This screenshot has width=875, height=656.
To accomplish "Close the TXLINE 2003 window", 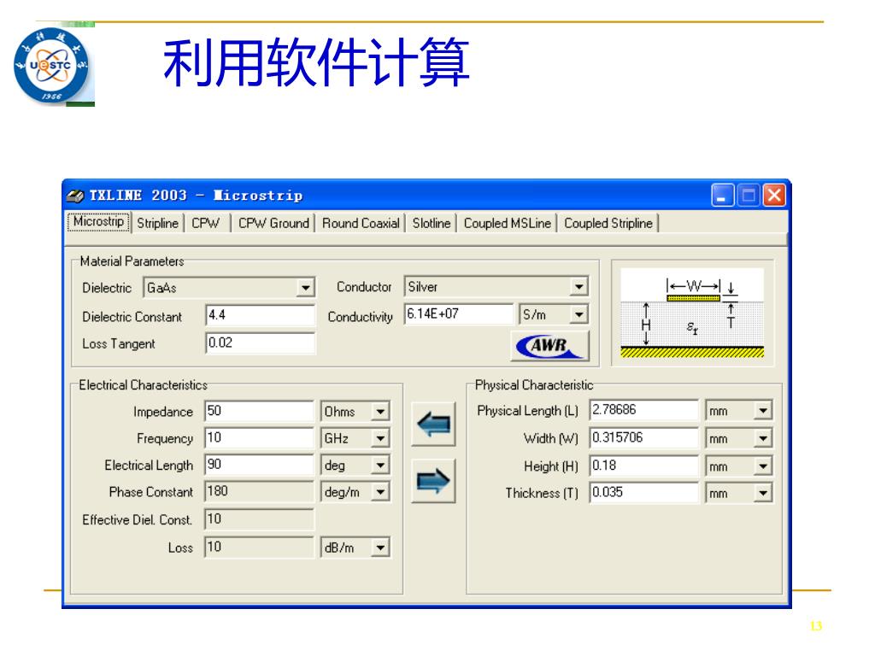I will click(x=774, y=196).
